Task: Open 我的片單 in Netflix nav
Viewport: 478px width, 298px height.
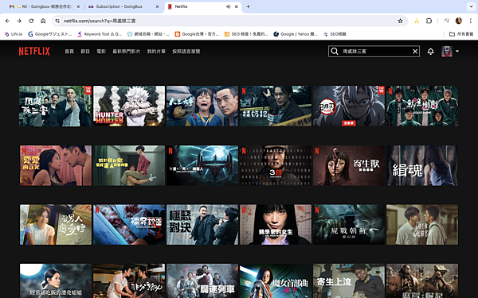Action: click(x=156, y=52)
